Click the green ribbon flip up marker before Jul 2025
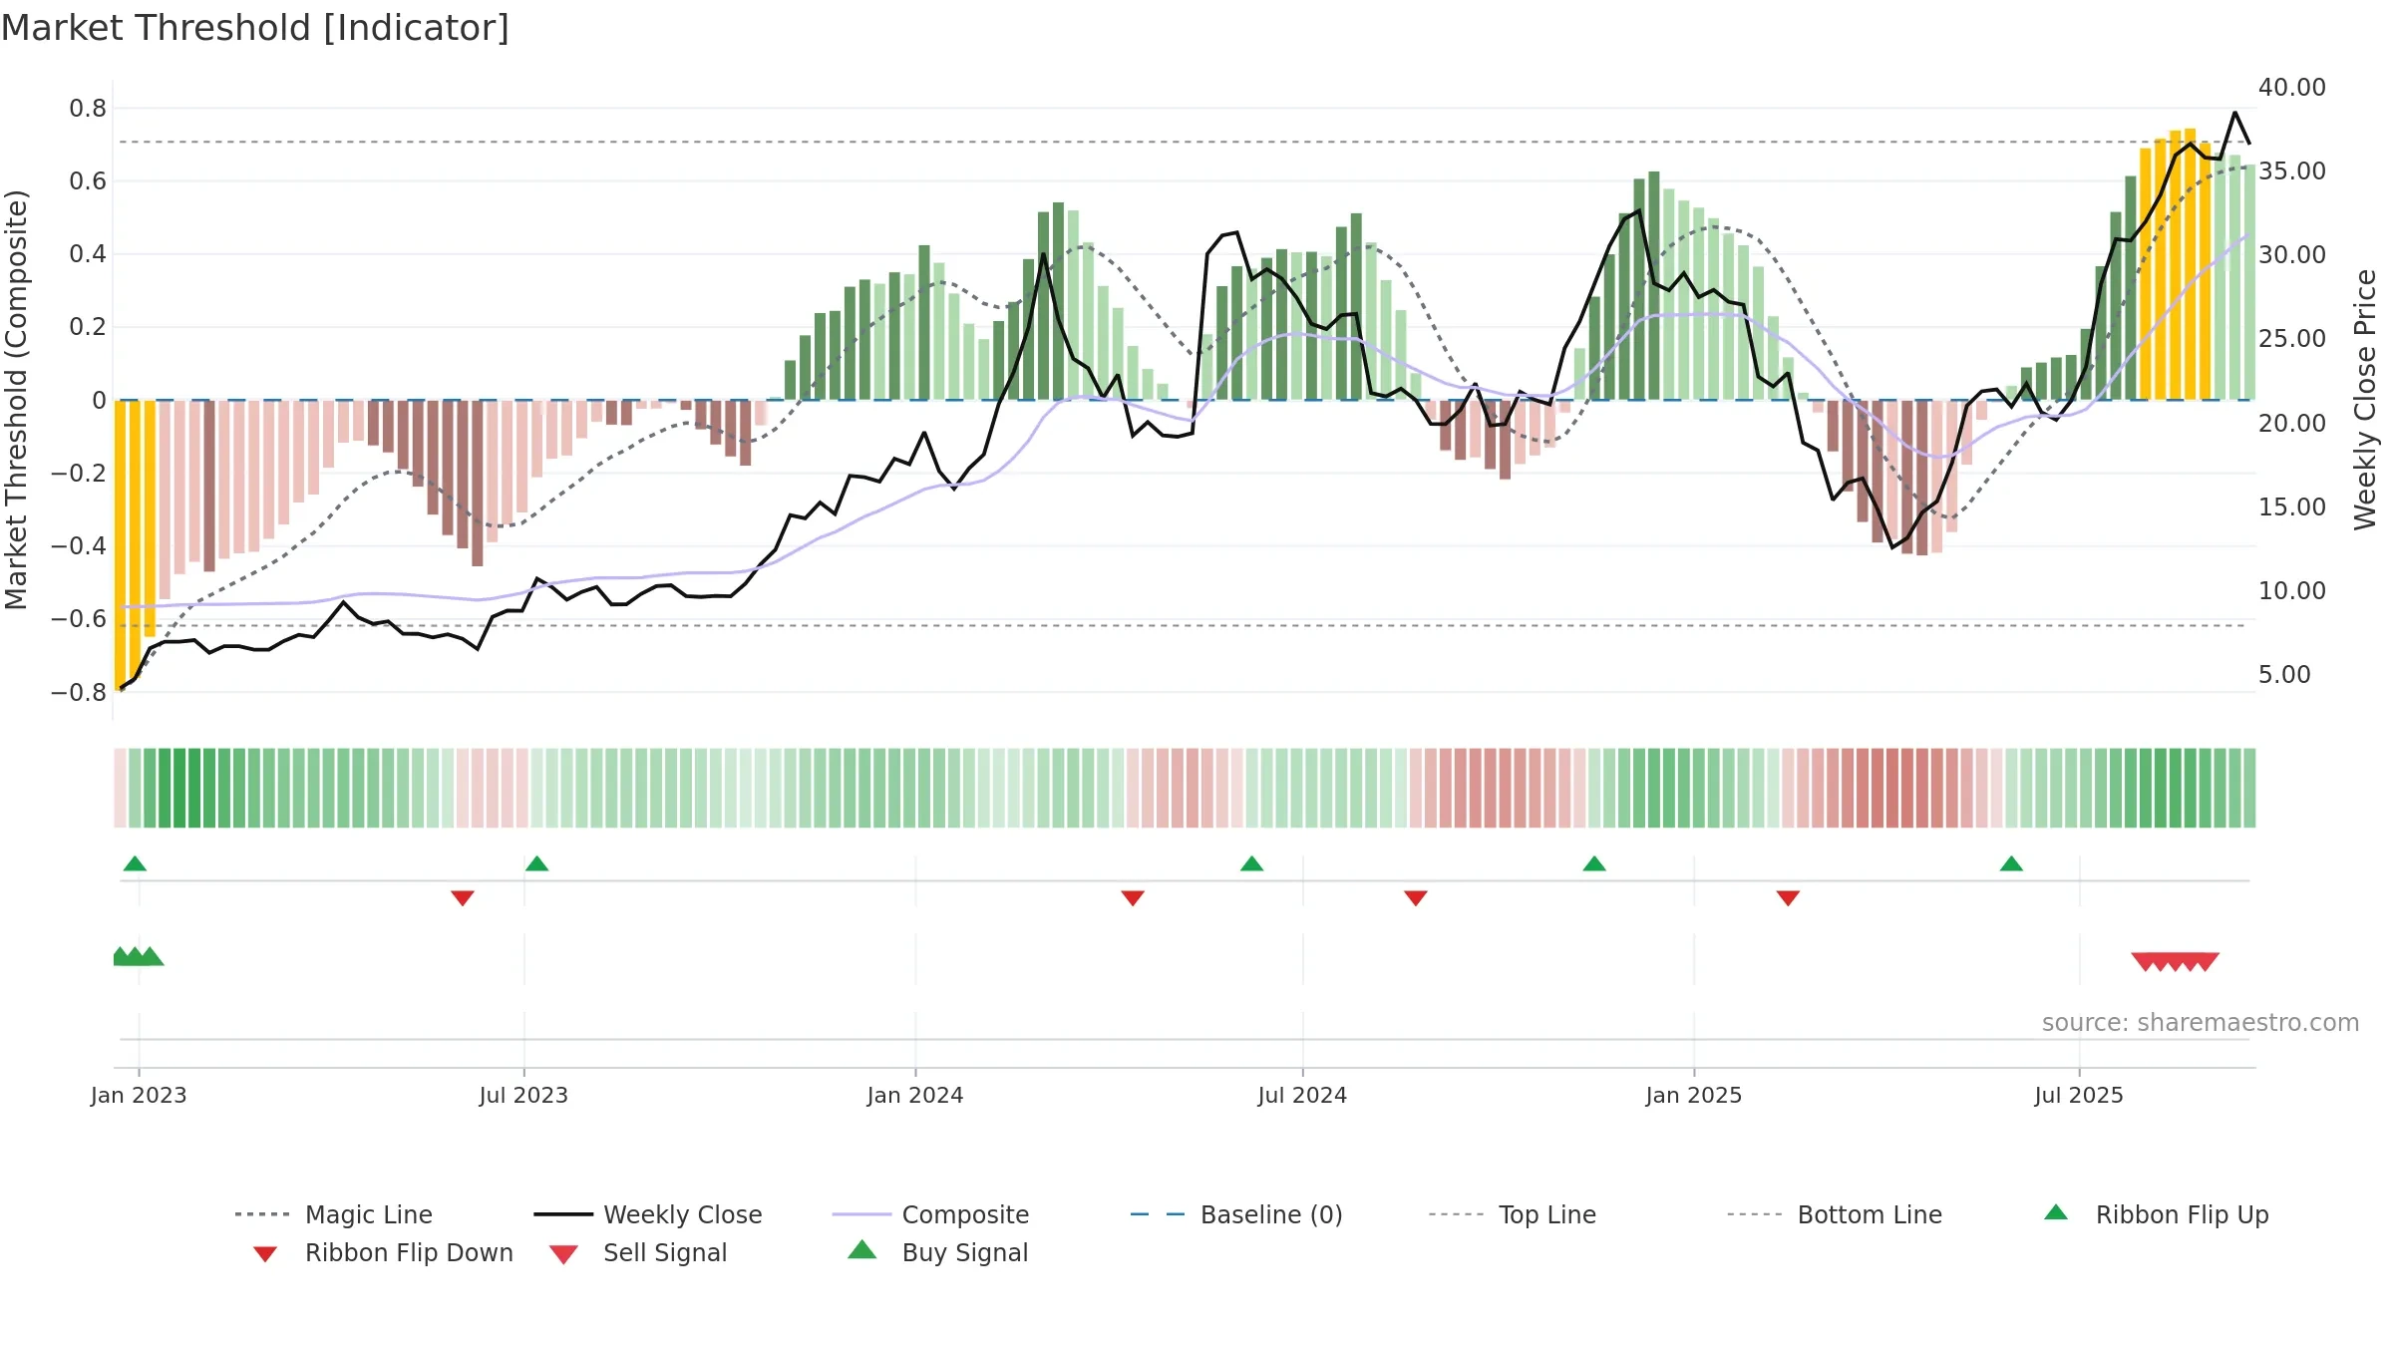The image size is (2393, 1346). click(2010, 863)
